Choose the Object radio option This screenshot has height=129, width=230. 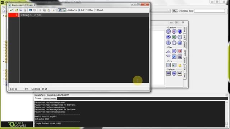tap(99, 10)
